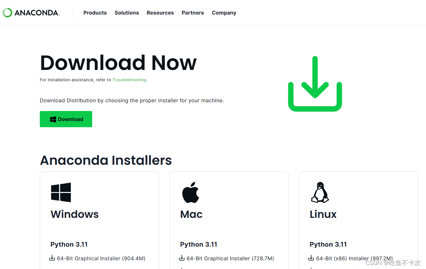Click the Mac card heading
Viewport: 426px width, 269px height.
coord(191,214)
